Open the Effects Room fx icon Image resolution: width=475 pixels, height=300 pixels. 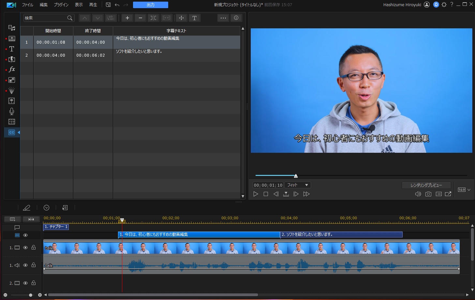pos(12,69)
